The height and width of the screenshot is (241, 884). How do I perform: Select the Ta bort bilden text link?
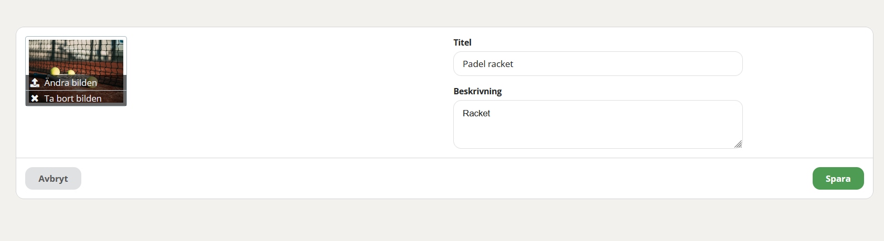[x=73, y=98]
